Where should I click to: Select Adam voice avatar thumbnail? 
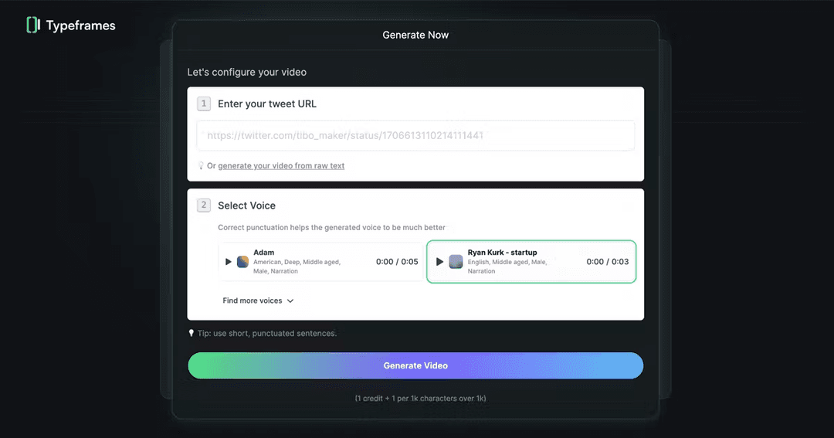(x=242, y=262)
